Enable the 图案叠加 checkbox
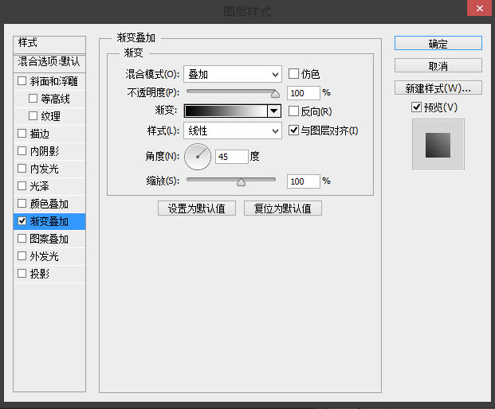This screenshot has width=495, height=409. click(x=22, y=238)
